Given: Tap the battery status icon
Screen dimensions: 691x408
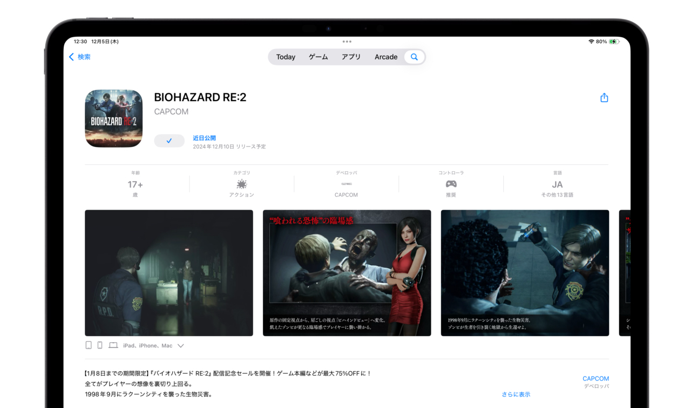Looking at the screenshot, I should pyautogui.click(x=614, y=42).
